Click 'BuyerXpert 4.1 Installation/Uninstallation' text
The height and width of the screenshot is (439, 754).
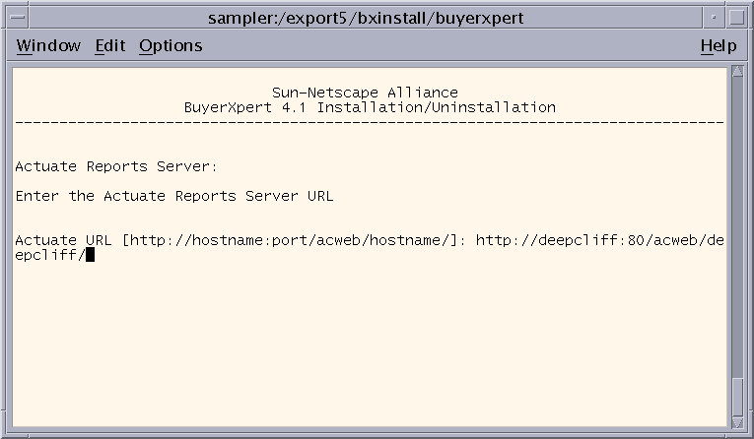pyautogui.click(x=370, y=107)
